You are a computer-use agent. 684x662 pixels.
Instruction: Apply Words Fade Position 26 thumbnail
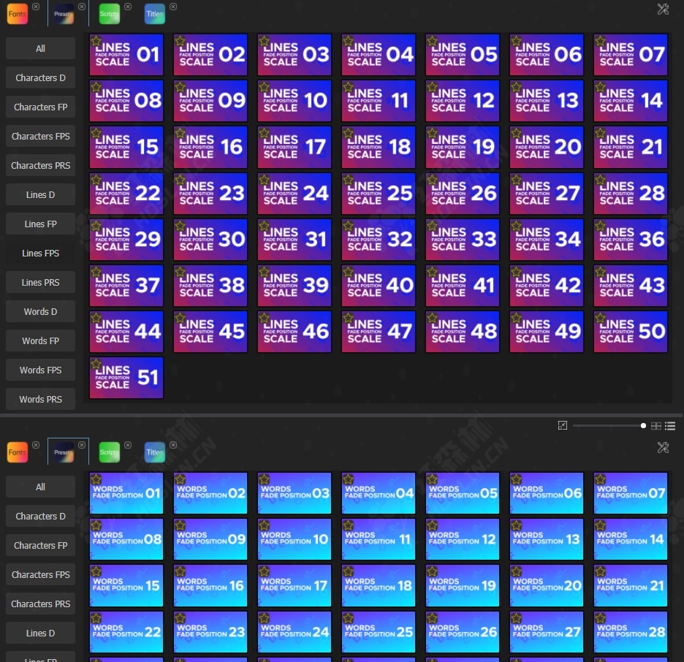[463, 631]
